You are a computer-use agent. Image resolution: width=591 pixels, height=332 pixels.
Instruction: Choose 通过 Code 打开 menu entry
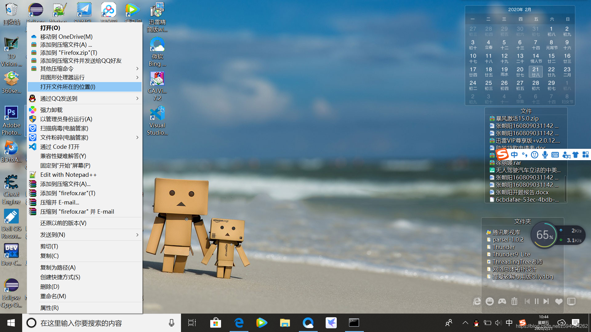(x=85, y=147)
